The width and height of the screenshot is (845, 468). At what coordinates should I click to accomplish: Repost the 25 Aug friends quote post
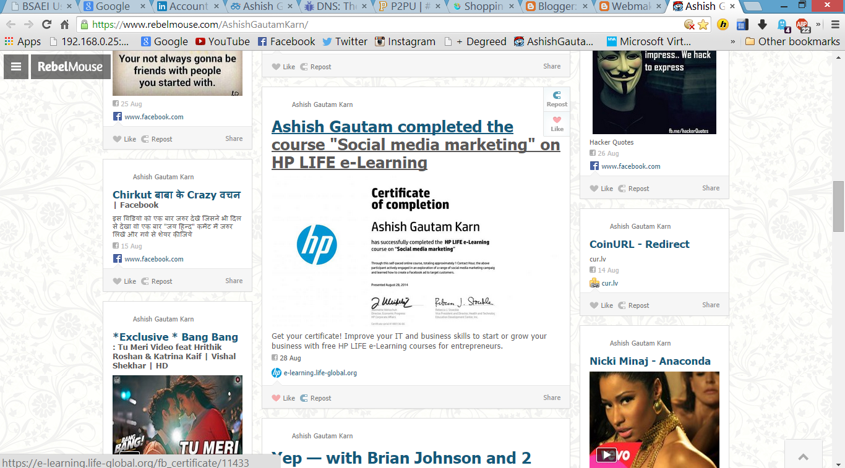(x=157, y=139)
